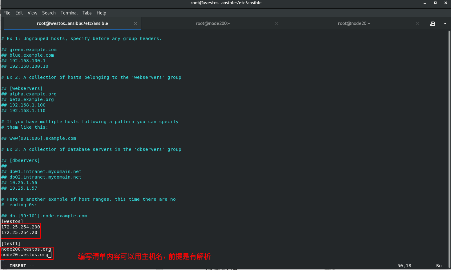Image resolution: width=451 pixels, height=270 pixels.
Task: Click the '[westos]' group header line
Action: point(12,221)
